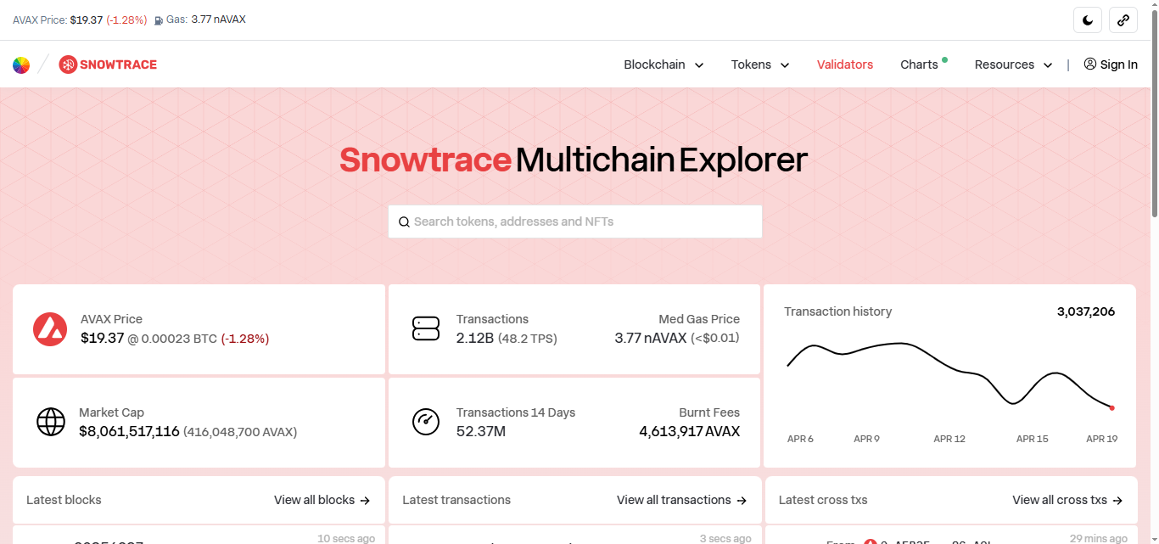Click the gas pump icon in the top bar
The width and height of the screenshot is (1159, 544).
click(x=159, y=20)
